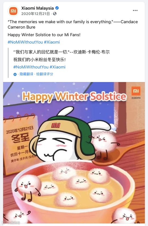
Task: Open #Xiaomi hashtag in the English post
Action: pos(52,42)
